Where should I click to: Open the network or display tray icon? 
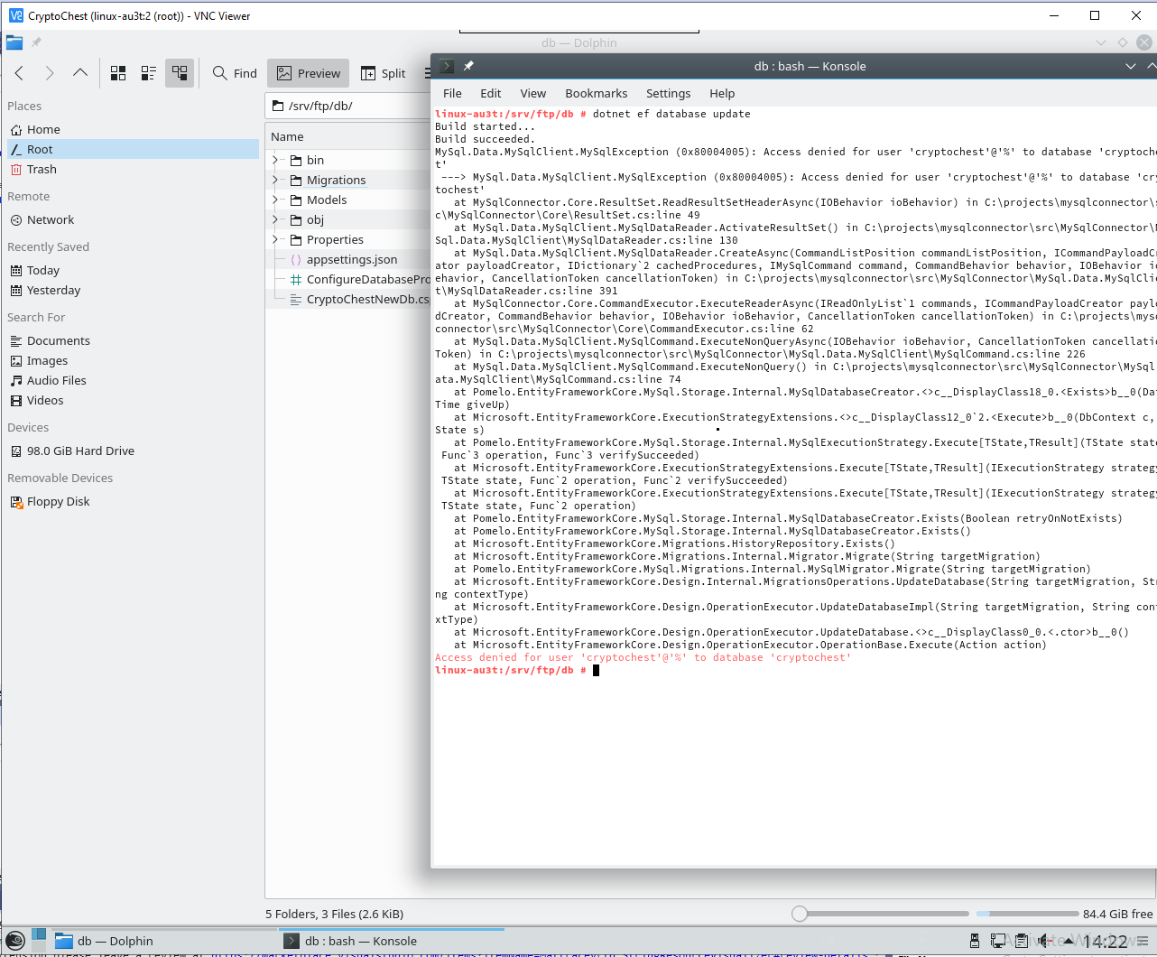click(x=998, y=941)
